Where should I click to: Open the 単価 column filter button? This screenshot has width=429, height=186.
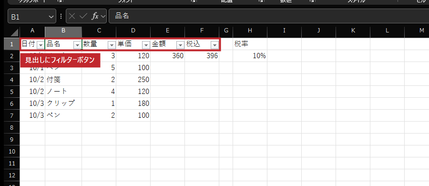[x=146, y=45]
